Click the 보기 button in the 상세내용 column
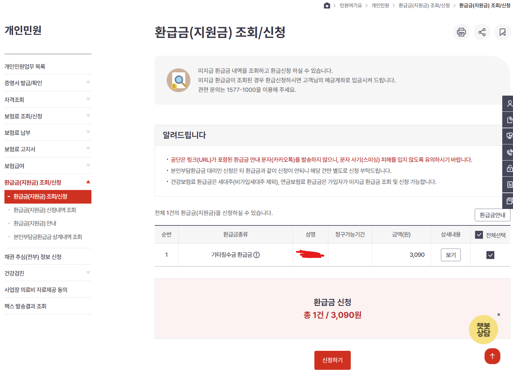Screen dimensions: 513x379 (x=450, y=255)
